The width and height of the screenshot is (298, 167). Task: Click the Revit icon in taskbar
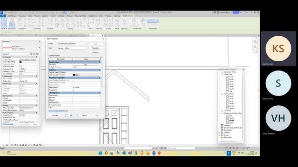click(x=154, y=153)
